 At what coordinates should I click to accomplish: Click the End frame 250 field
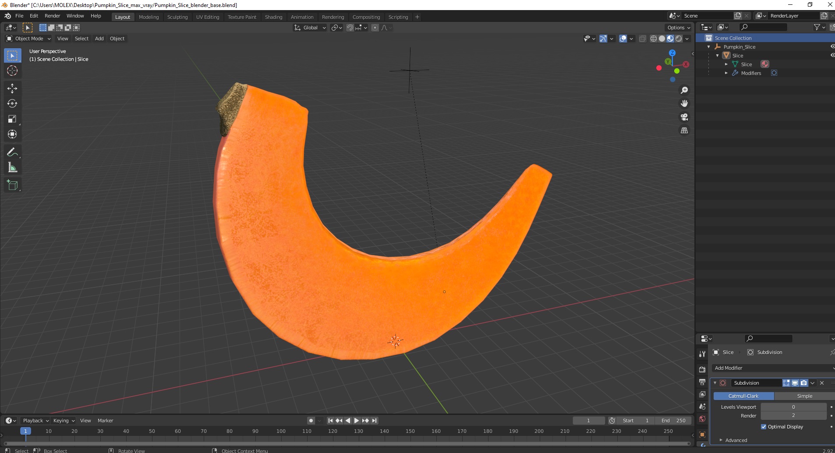[674, 421]
